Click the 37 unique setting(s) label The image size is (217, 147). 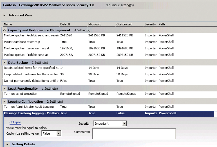click(x=120, y=5)
